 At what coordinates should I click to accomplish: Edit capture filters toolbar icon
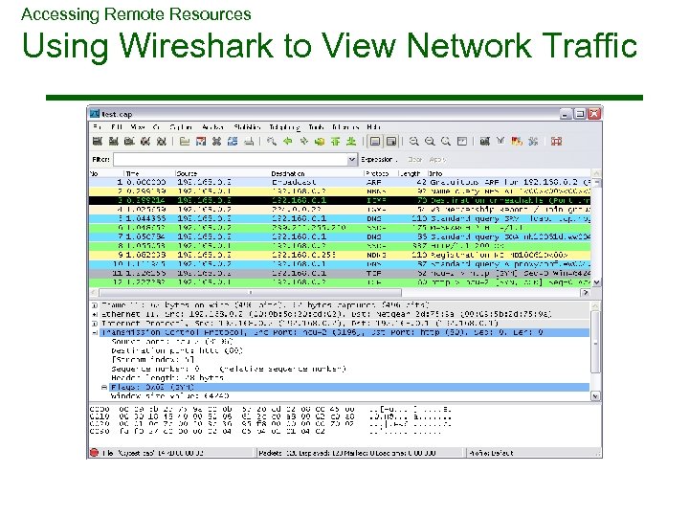click(484, 141)
